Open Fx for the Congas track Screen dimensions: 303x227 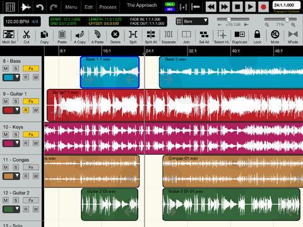click(31, 167)
